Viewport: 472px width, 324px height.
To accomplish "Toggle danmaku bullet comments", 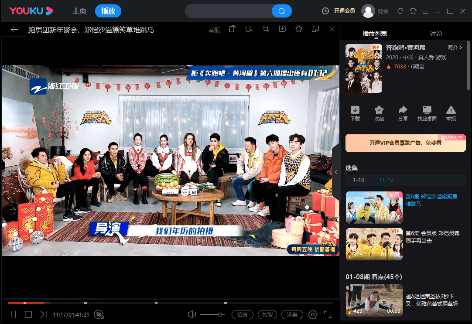I will tap(99, 314).
